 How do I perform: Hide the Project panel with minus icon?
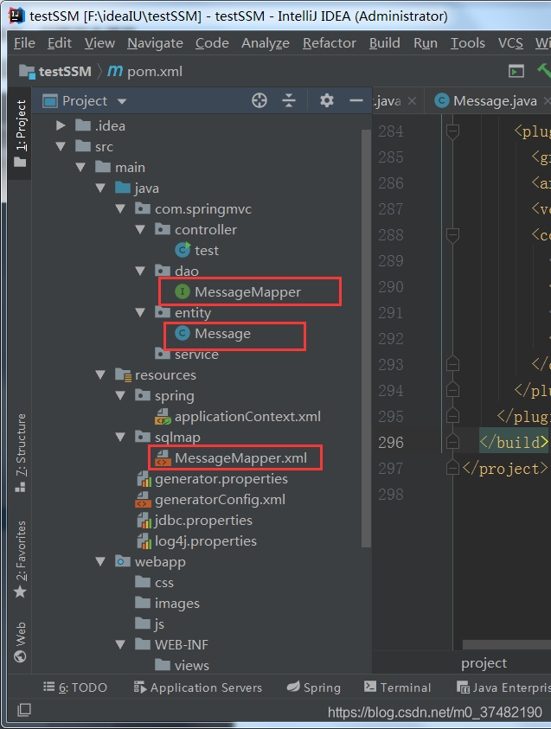coord(356,100)
